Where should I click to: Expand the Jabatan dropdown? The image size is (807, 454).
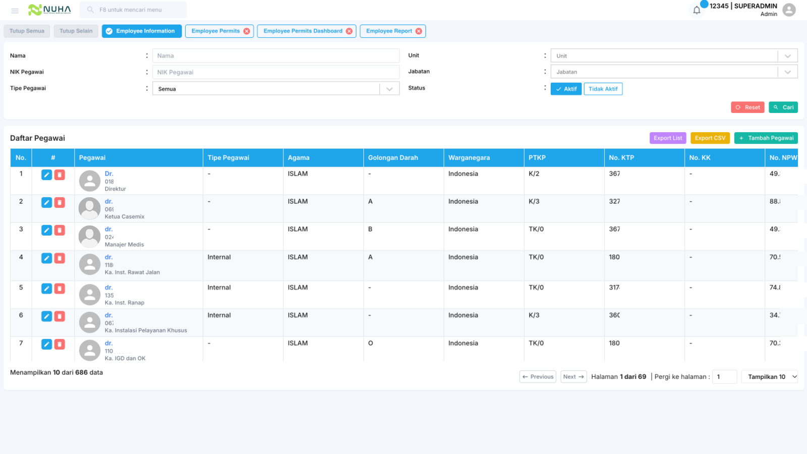pyautogui.click(x=674, y=72)
